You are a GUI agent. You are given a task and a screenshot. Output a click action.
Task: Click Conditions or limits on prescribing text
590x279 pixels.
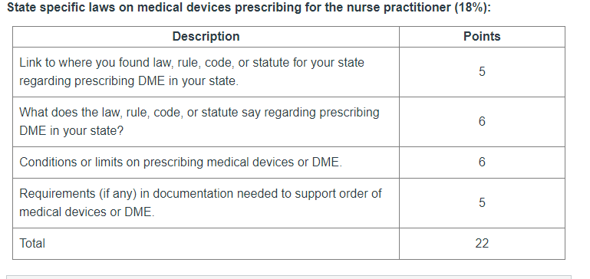(x=180, y=162)
